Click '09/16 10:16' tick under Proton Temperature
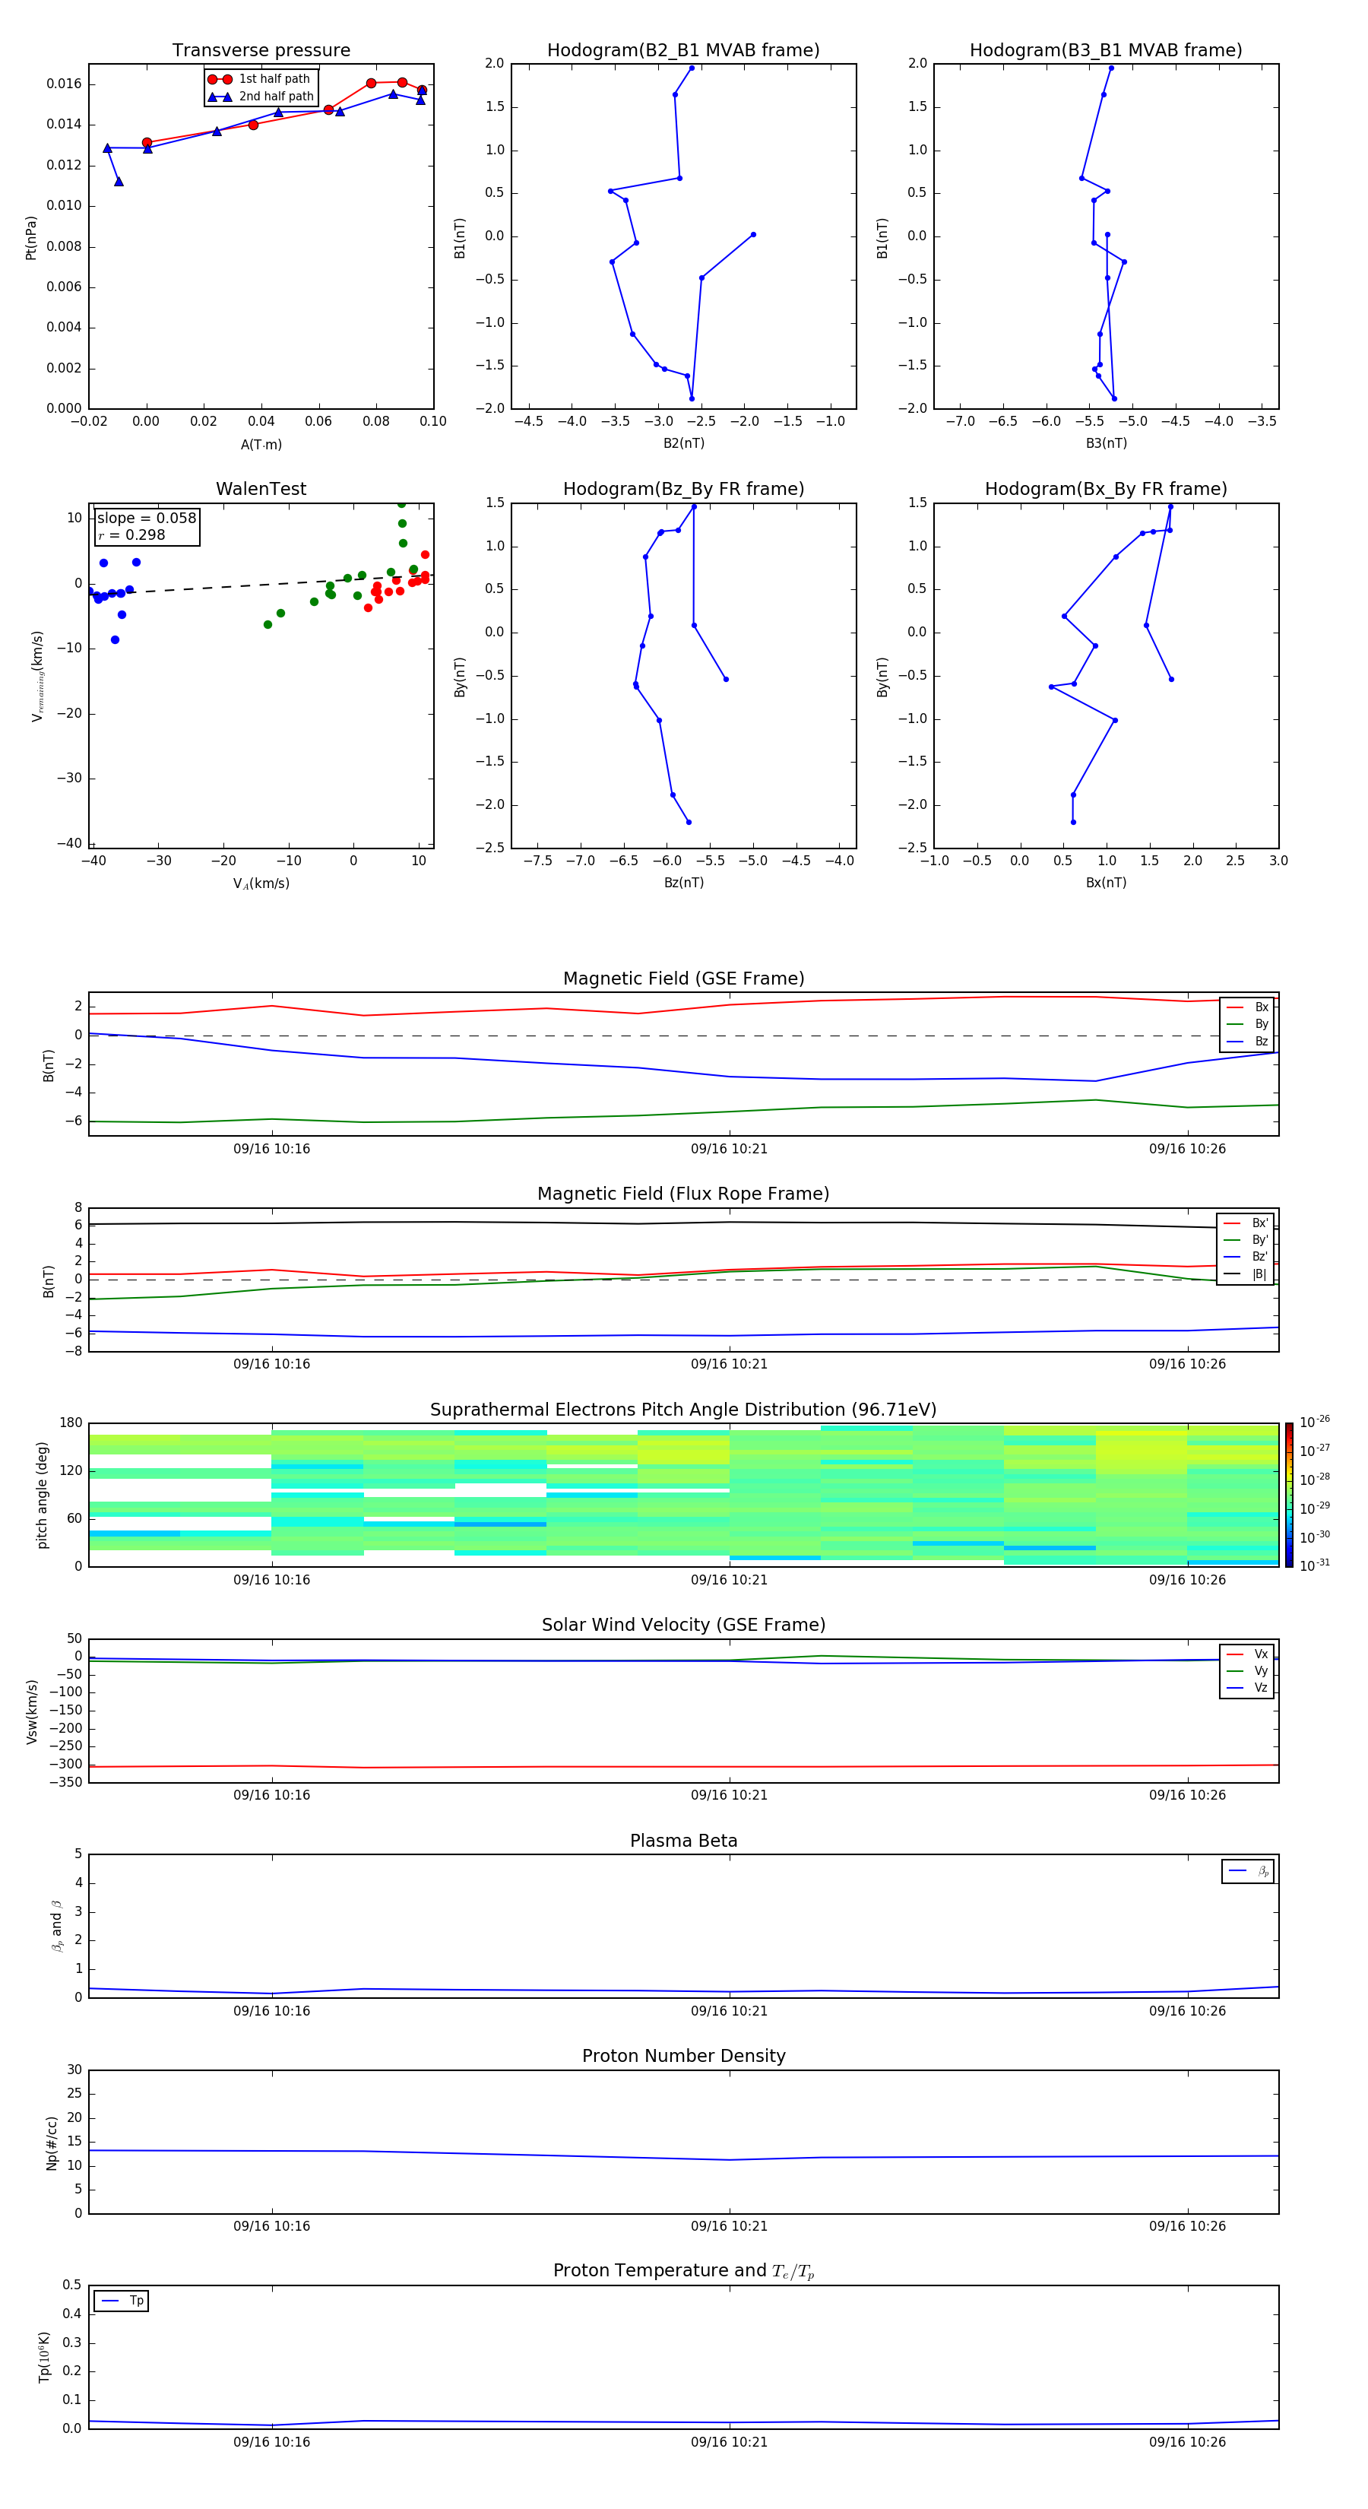The image size is (1368, 2509). pos(271,2442)
